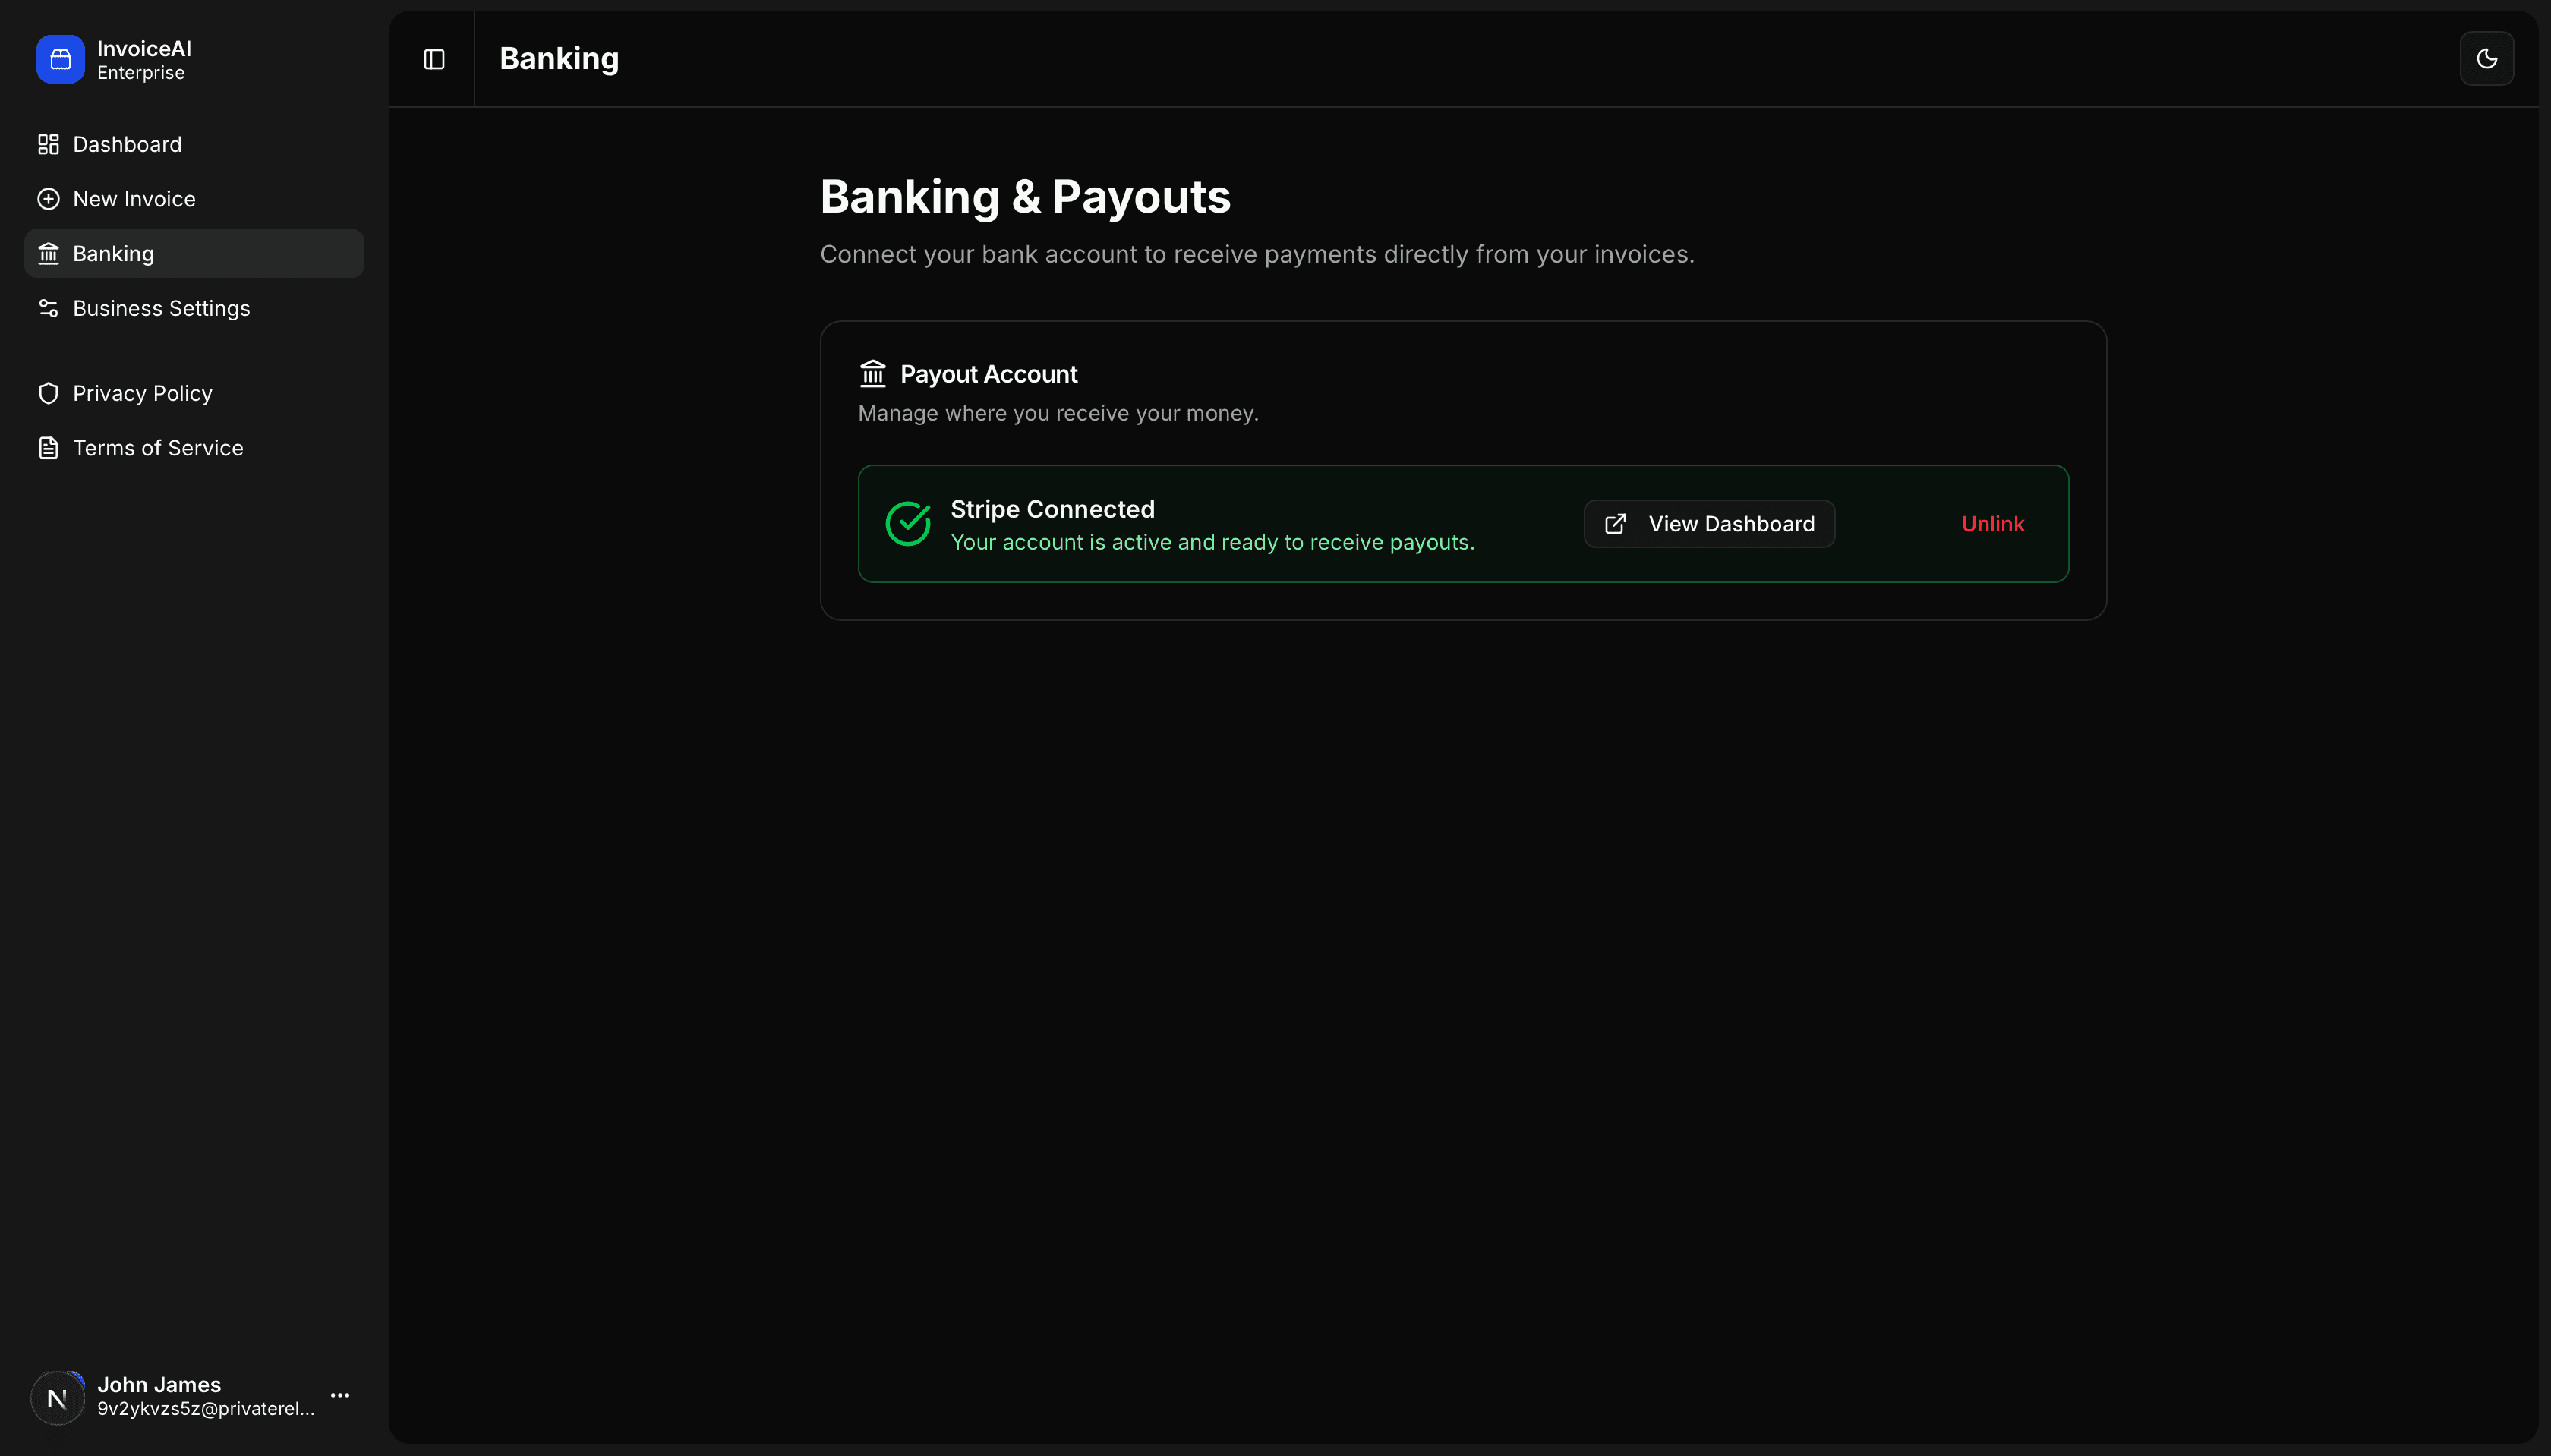Select the Dashboard grid icon
Screen dimensions: 2551x1456
click(x=47, y=144)
